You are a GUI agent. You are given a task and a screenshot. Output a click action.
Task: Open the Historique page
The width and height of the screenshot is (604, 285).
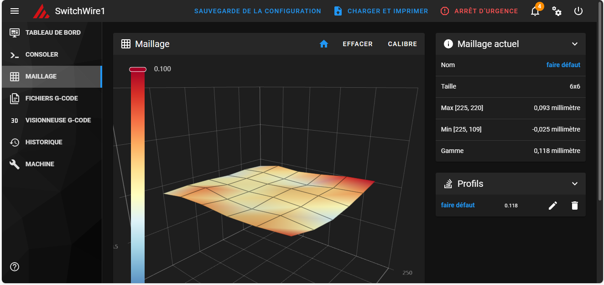coord(51,142)
